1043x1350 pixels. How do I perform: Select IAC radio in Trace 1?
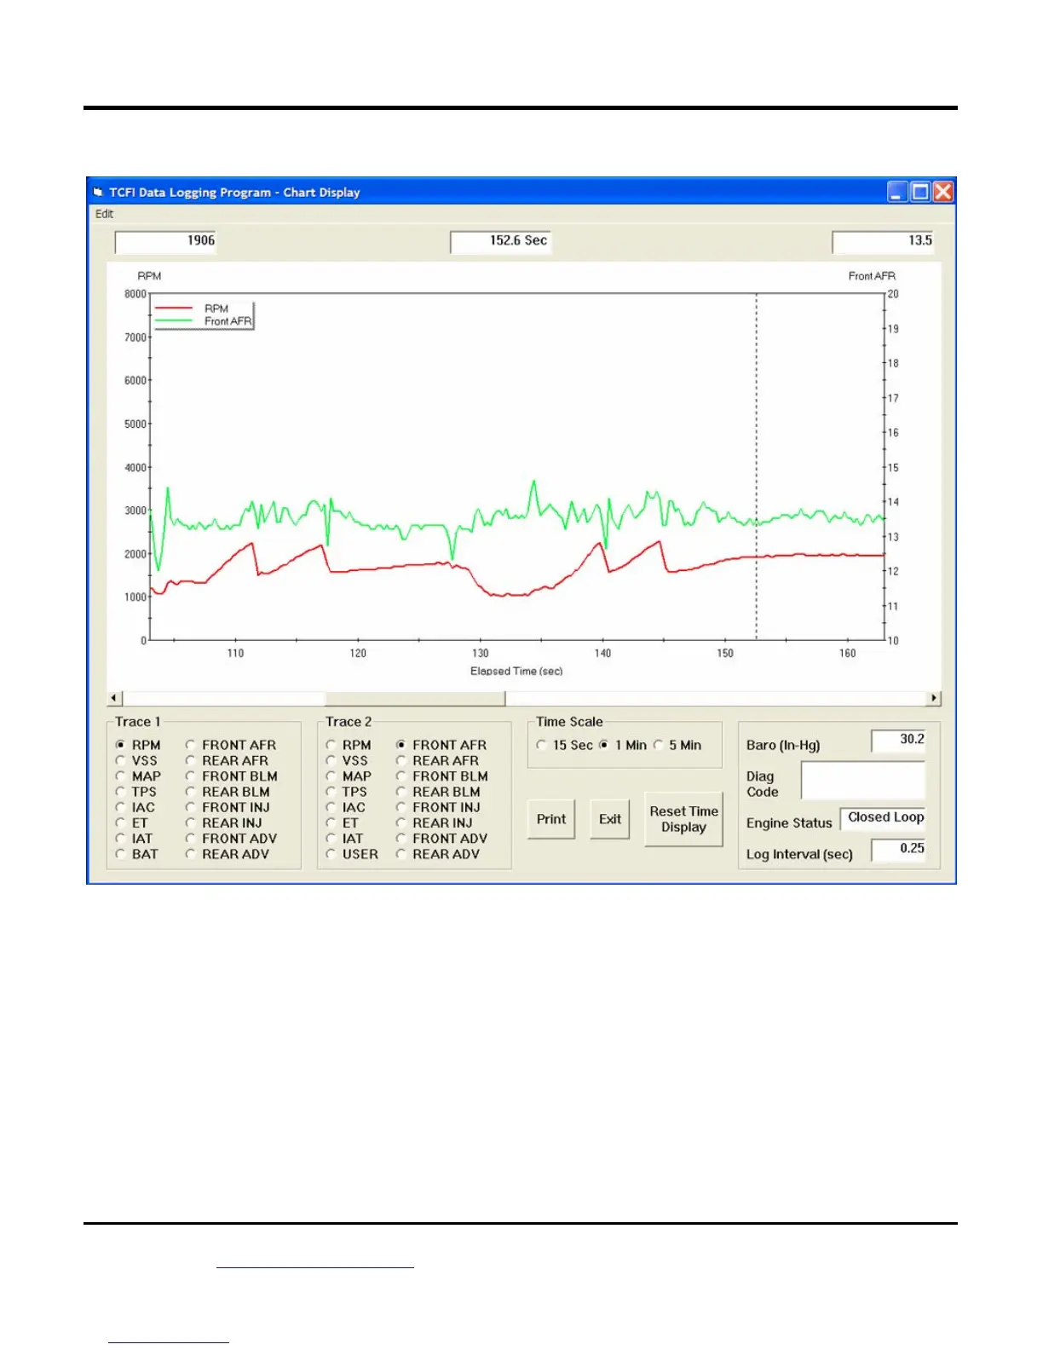[x=120, y=807]
